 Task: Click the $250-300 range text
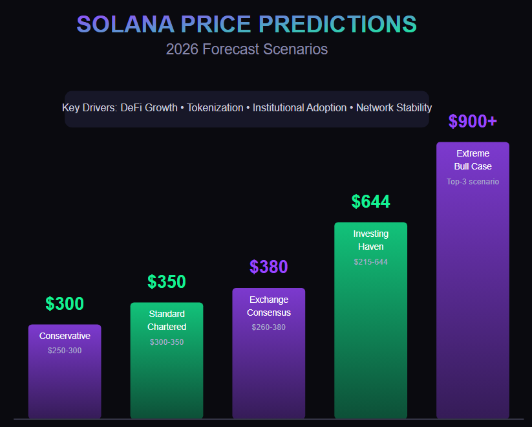point(65,351)
